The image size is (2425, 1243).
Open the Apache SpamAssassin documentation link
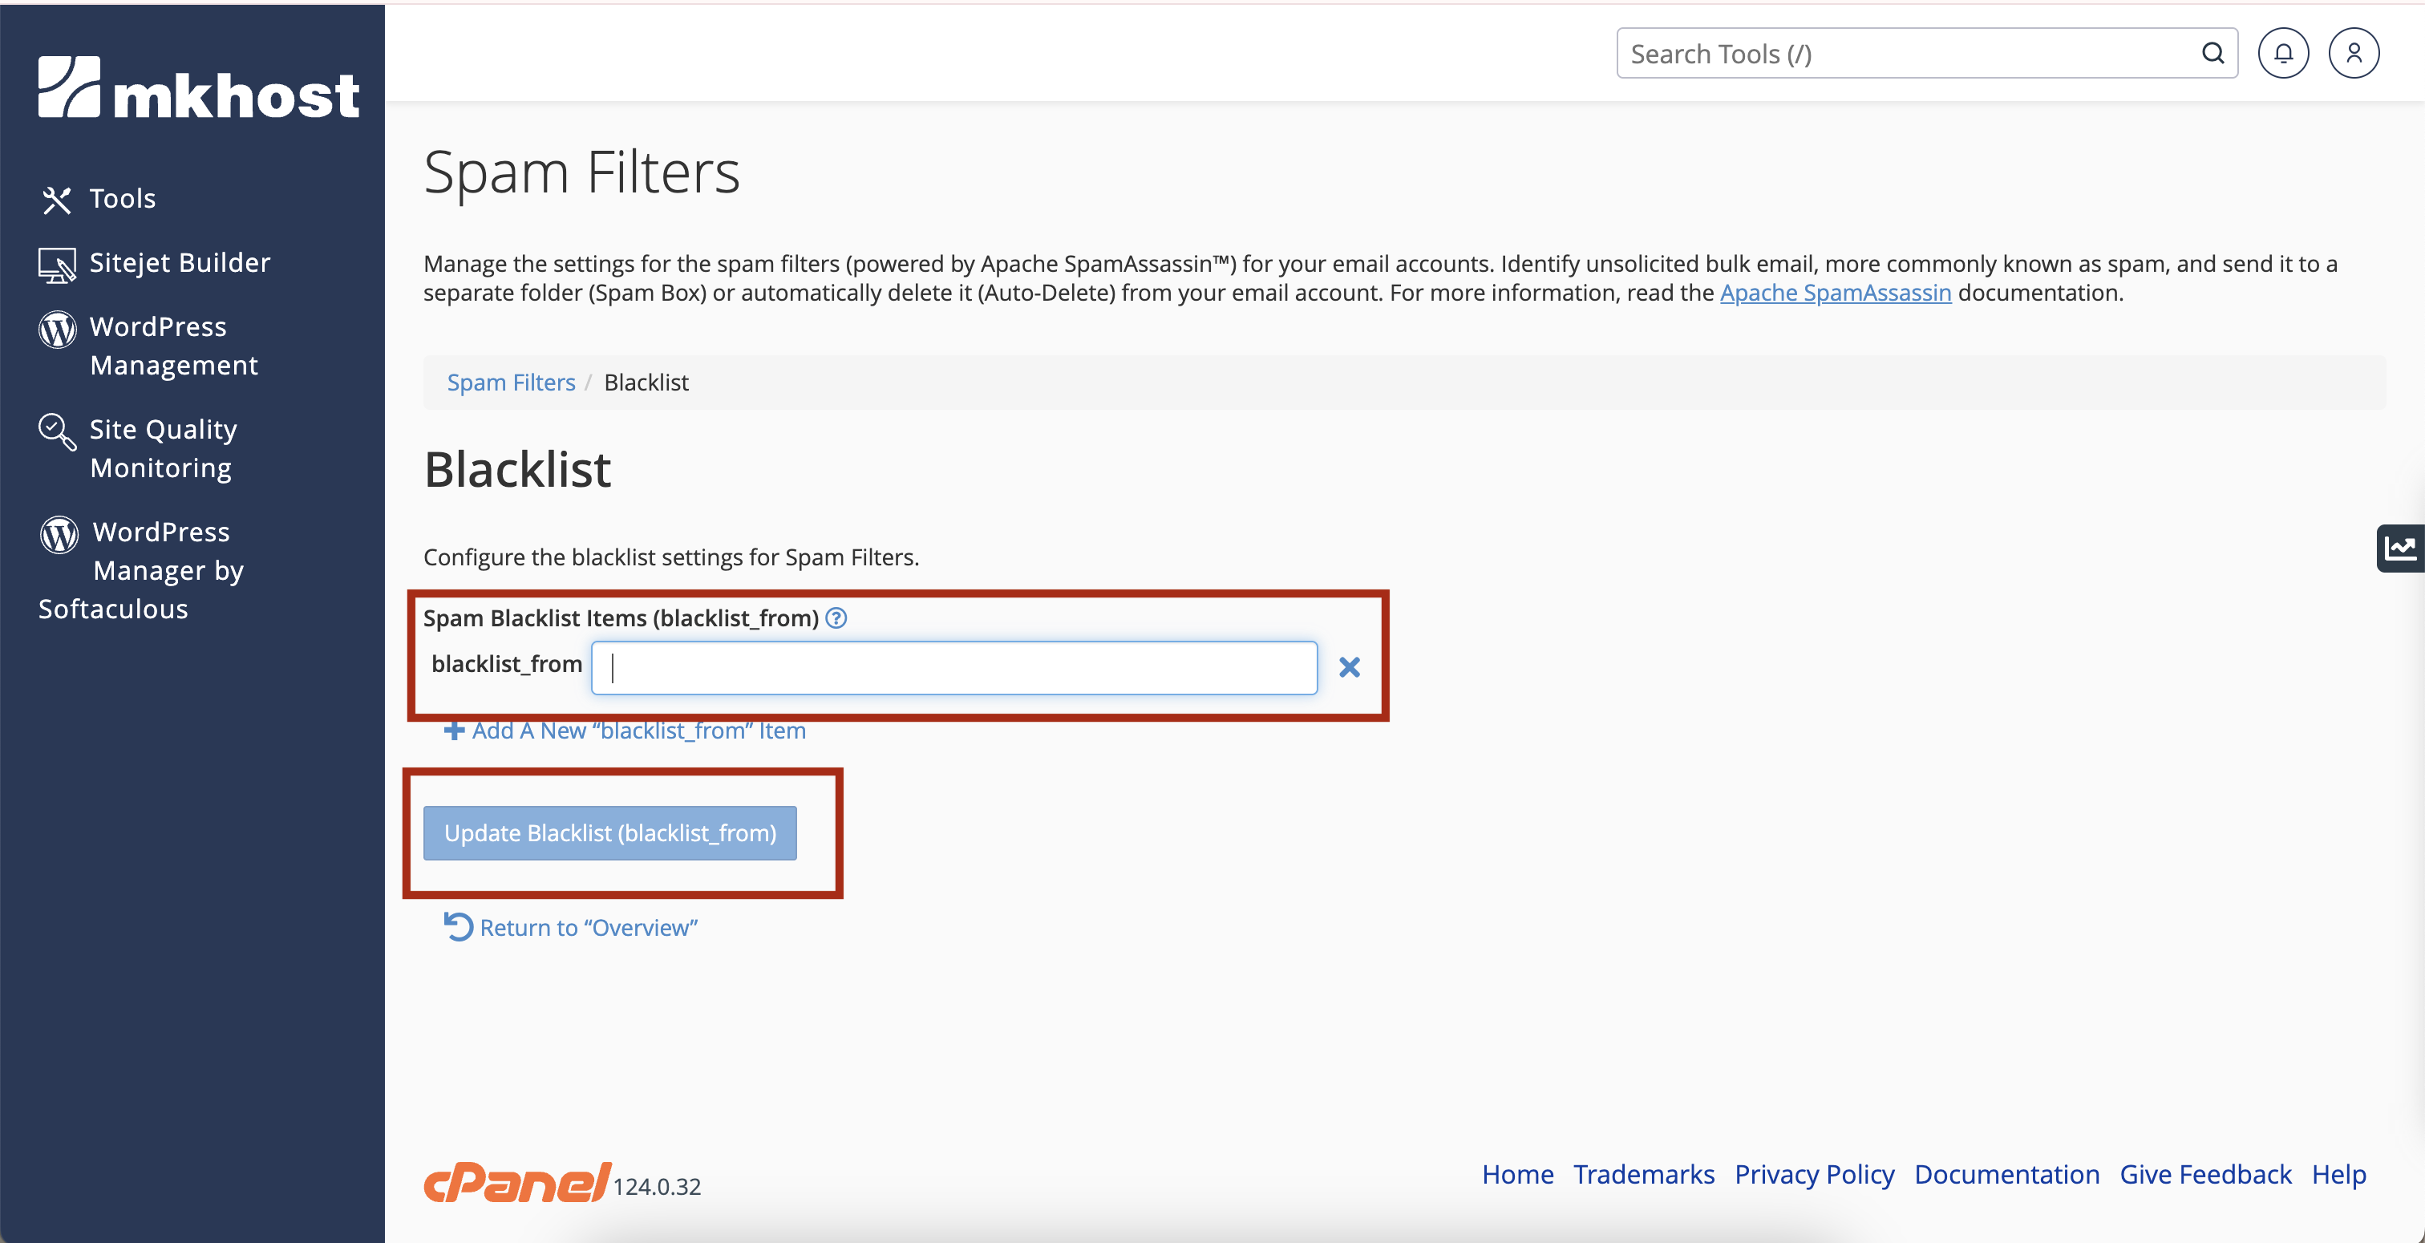[1835, 293]
